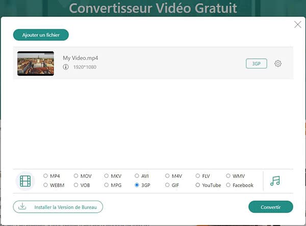The image size is (306, 226).
Task: Switch to video formats film icon
Action: point(25,181)
